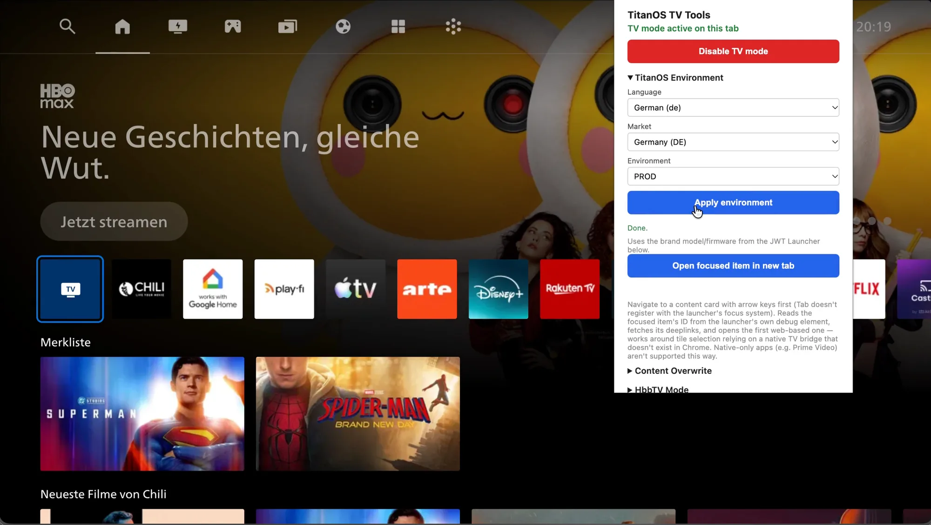This screenshot has width=931, height=525.
Task: Open the Environment dropdown showing PROD
Action: (x=733, y=176)
